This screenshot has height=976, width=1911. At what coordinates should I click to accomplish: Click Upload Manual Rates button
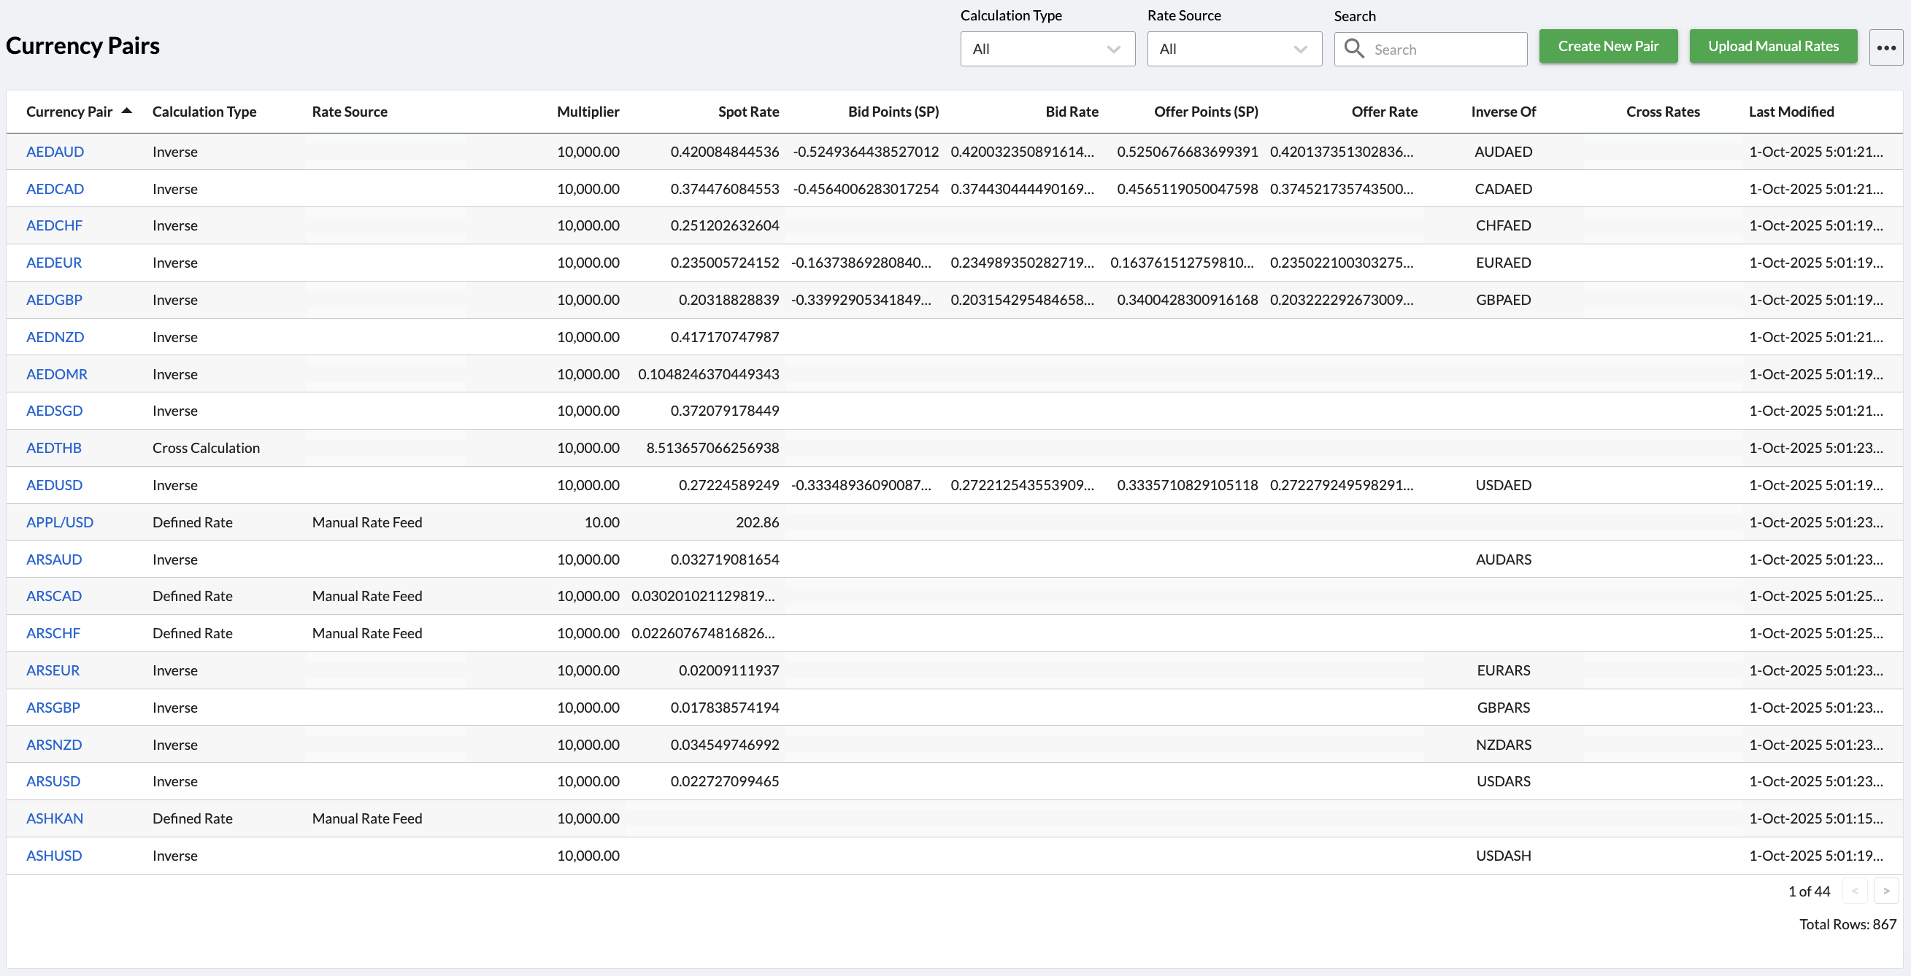(1772, 47)
